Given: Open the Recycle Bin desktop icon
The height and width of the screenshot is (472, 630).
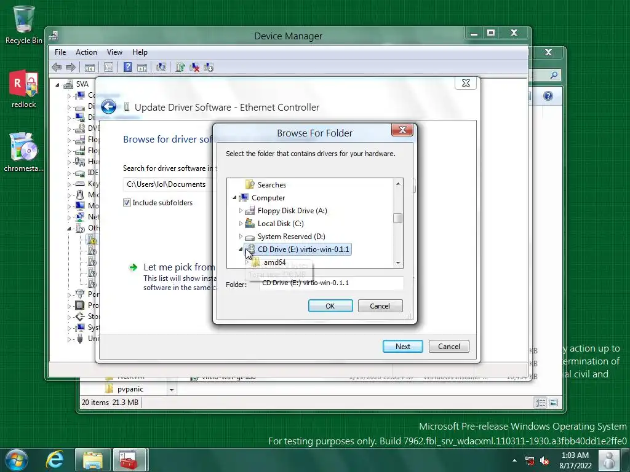Looking at the screenshot, I should [x=24, y=24].
